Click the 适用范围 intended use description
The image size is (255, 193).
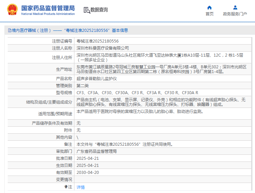click(x=140, y=112)
